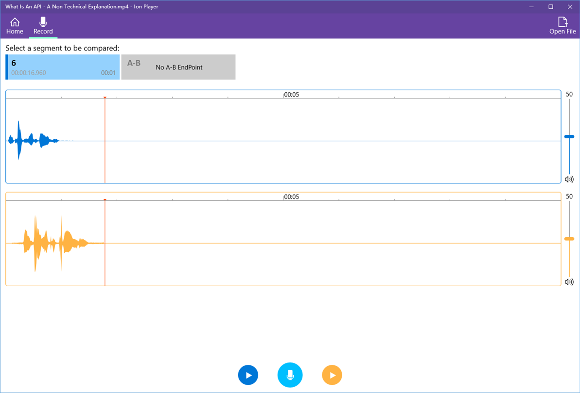The width and height of the screenshot is (580, 393).
Task: Click the 00:05 mark on the blue track ruler
Action: [x=291, y=95]
